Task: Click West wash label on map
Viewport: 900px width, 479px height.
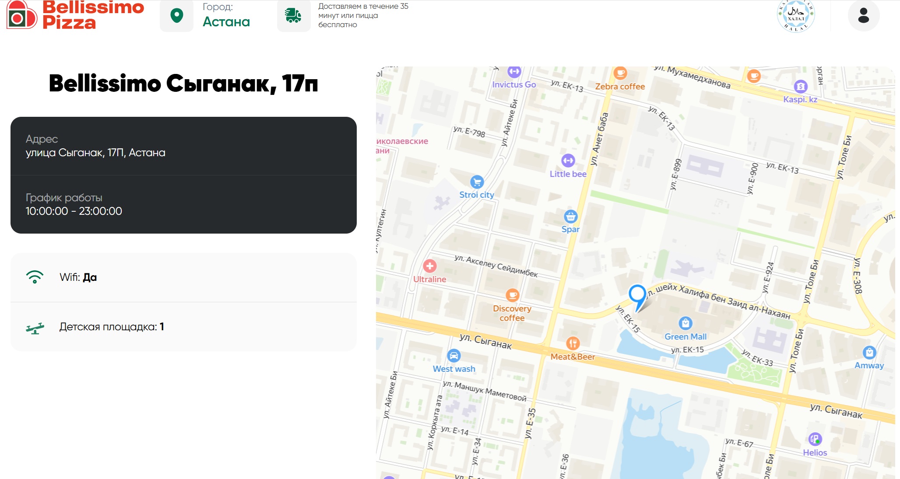Action: click(x=454, y=369)
